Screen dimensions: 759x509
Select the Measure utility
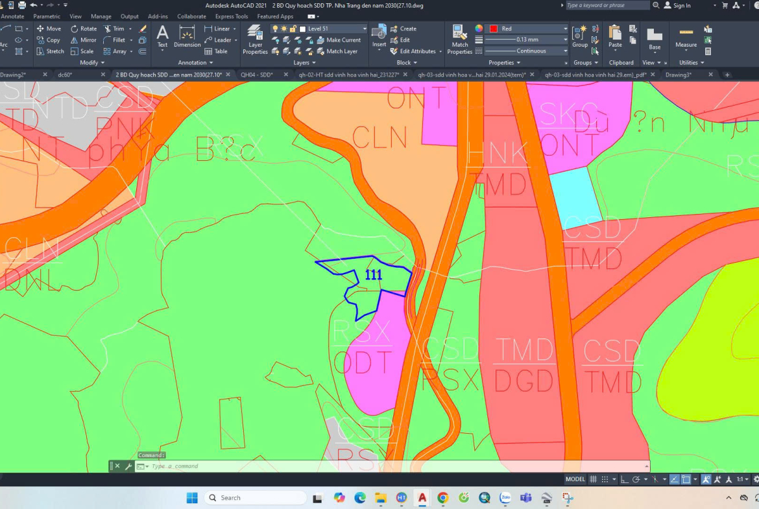(686, 38)
